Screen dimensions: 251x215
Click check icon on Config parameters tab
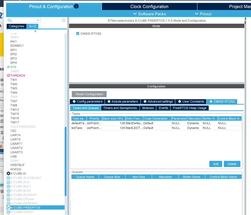coord(74,102)
